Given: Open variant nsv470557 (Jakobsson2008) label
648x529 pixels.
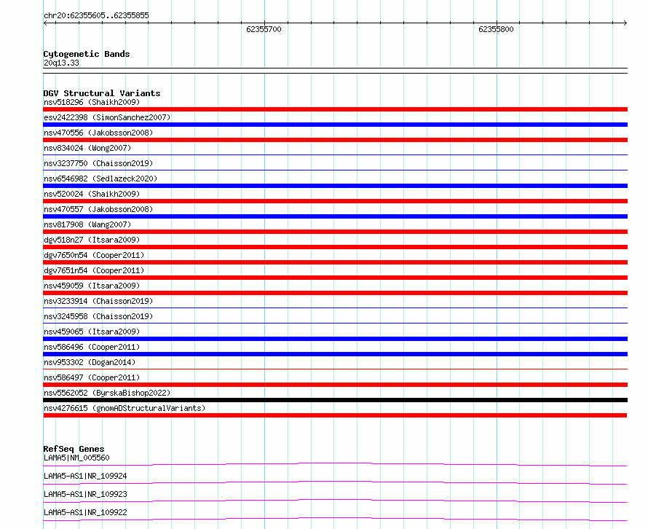Looking at the screenshot, I should click(98, 209).
